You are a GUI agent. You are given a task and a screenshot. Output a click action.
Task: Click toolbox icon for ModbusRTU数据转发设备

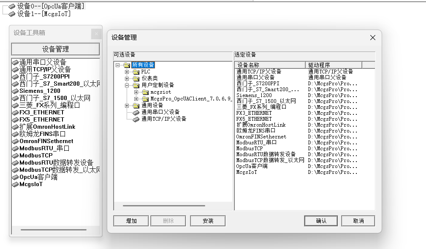pyautogui.click(x=16, y=163)
